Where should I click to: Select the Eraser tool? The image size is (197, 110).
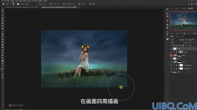coord(3,39)
